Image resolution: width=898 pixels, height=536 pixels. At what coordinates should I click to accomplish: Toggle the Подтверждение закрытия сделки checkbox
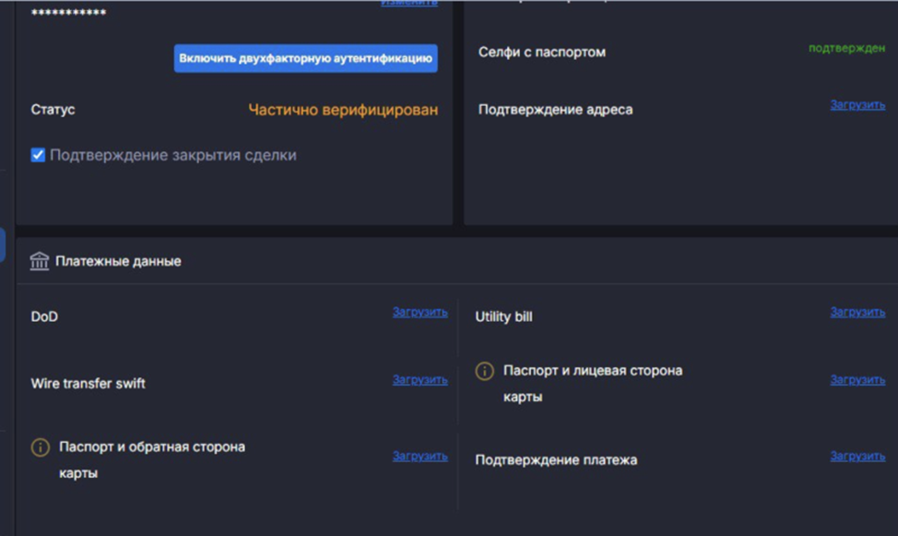click(x=38, y=155)
